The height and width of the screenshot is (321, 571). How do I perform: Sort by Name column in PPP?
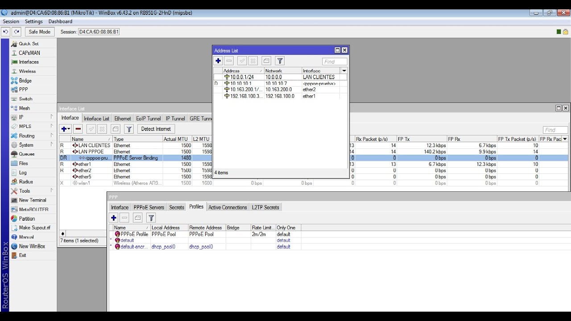(132, 228)
